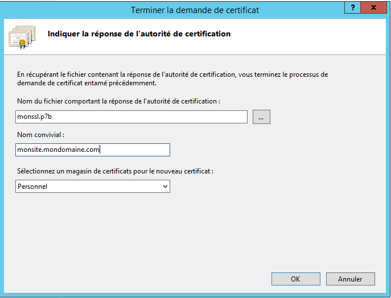The height and width of the screenshot is (298, 391).
Task: Focus the monssl.p7b file name field
Action: point(131,117)
